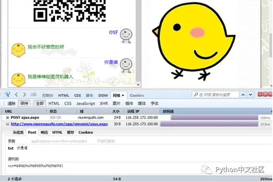This screenshot has width=273, height=182.
Task: Click the gray robot avatar beside 你好
Action: click(x=126, y=36)
